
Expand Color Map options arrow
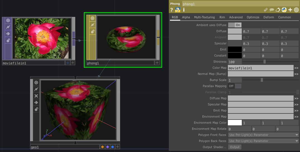tap(296, 68)
